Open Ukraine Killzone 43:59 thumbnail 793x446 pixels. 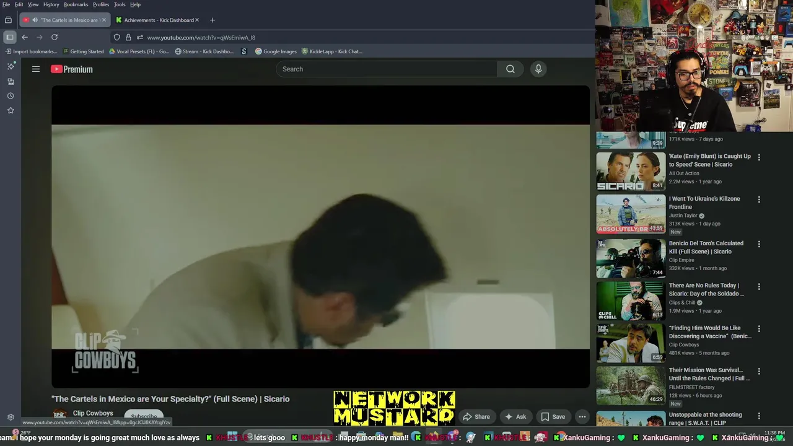click(x=631, y=214)
